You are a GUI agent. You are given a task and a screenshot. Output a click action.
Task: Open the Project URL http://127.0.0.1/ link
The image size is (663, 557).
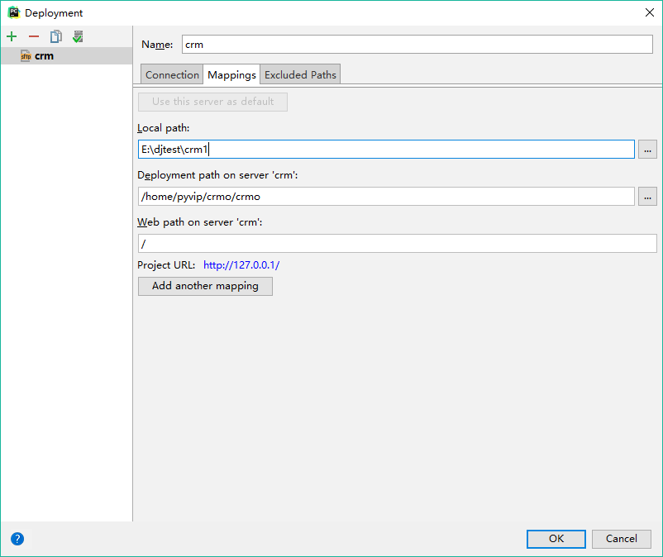click(x=241, y=265)
